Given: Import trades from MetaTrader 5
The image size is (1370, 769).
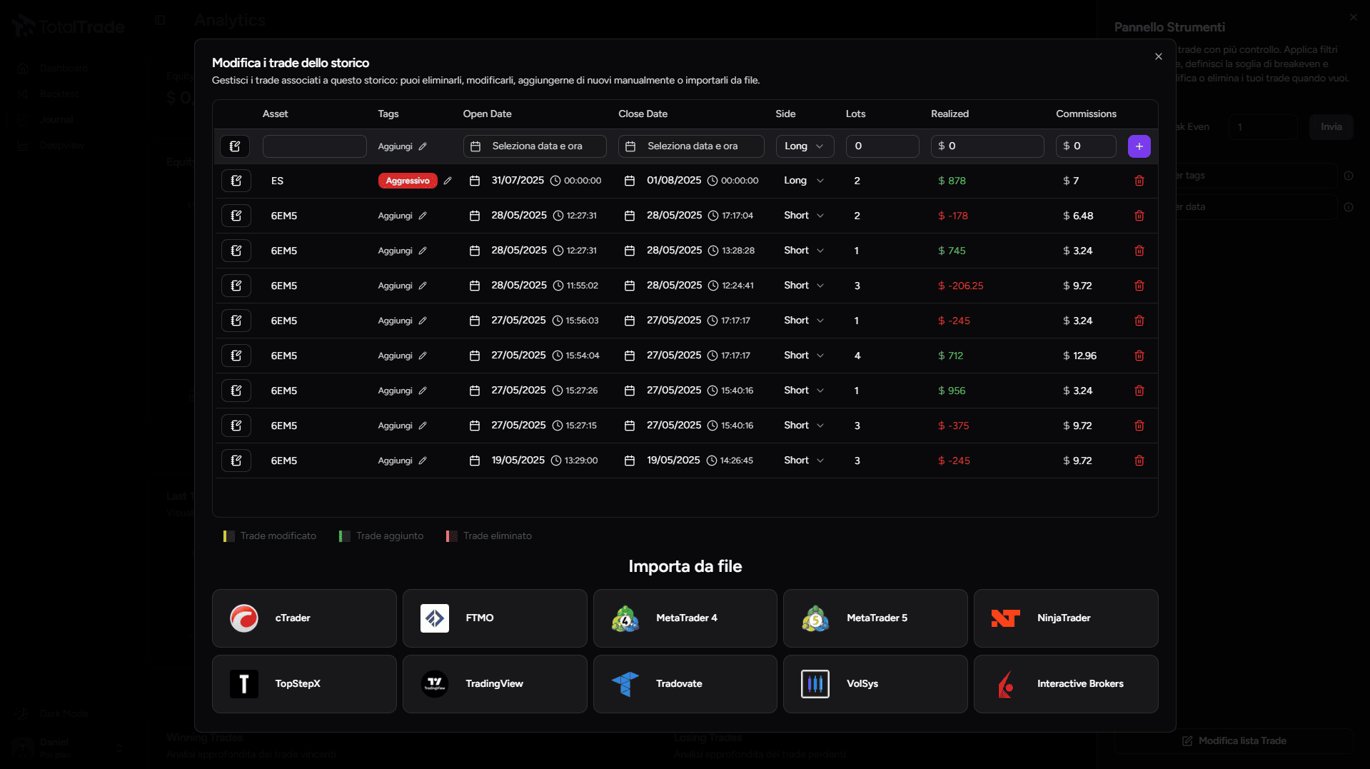Looking at the screenshot, I should click(x=875, y=618).
